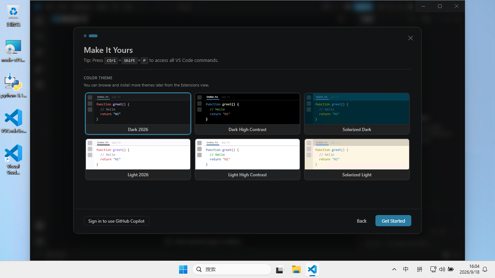This screenshot has height=278, width=495.
Task: Close the VS Code window
Action: click(457, 6)
